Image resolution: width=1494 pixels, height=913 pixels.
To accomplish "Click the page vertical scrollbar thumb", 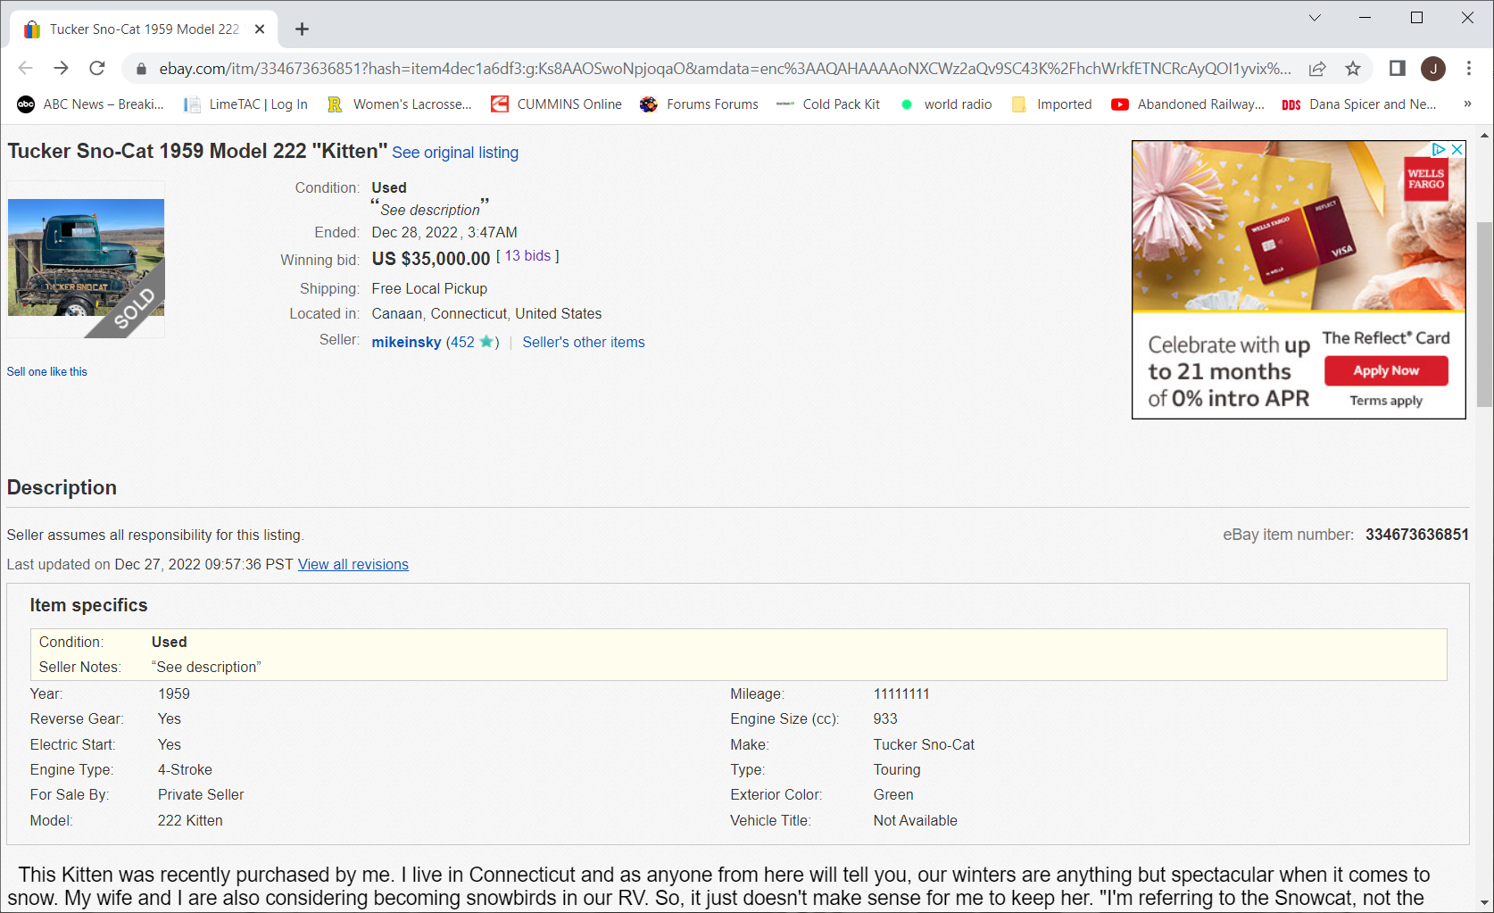I will (x=1484, y=312).
